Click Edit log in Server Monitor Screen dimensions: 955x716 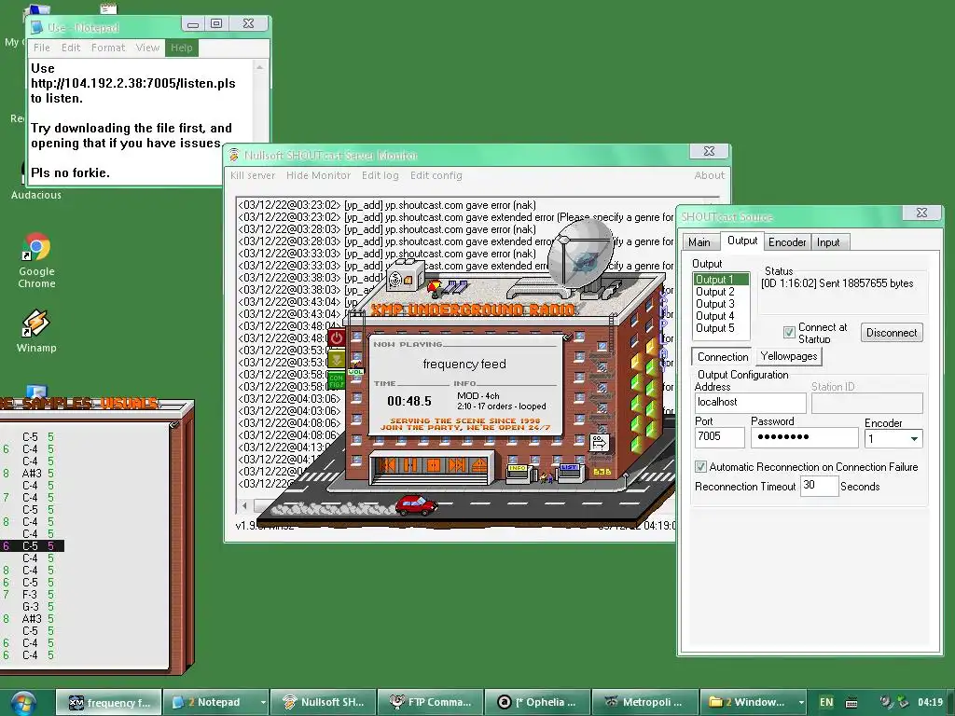pyautogui.click(x=381, y=175)
